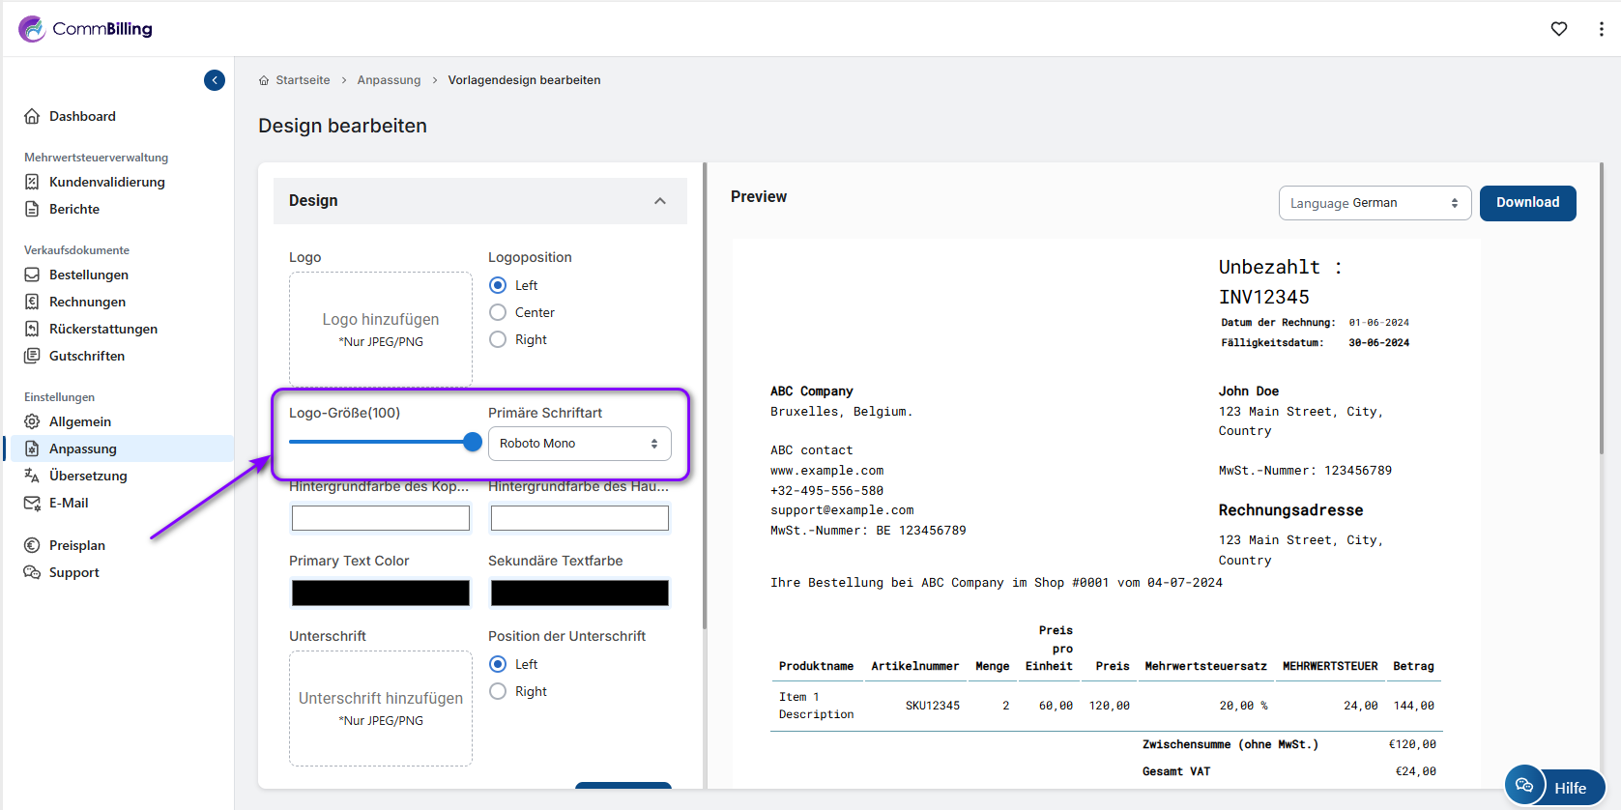The image size is (1621, 810).
Task: Click the heart favorites icon
Action: [x=1559, y=29]
